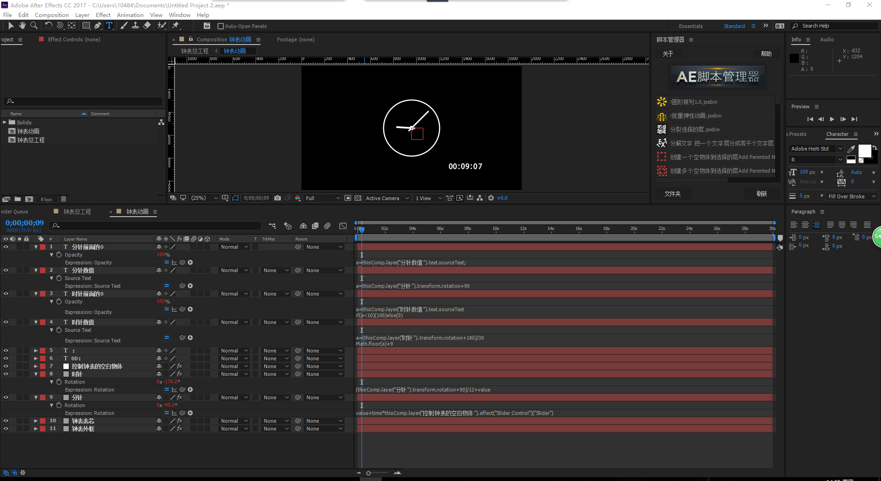
Task: Select the Hand tool
Action: point(22,26)
